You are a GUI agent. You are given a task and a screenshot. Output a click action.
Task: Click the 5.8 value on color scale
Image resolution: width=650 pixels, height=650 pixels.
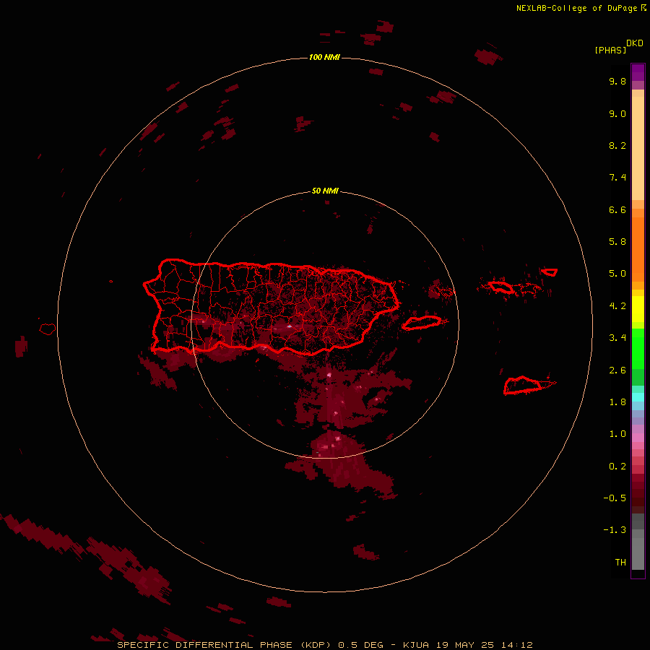(x=617, y=242)
